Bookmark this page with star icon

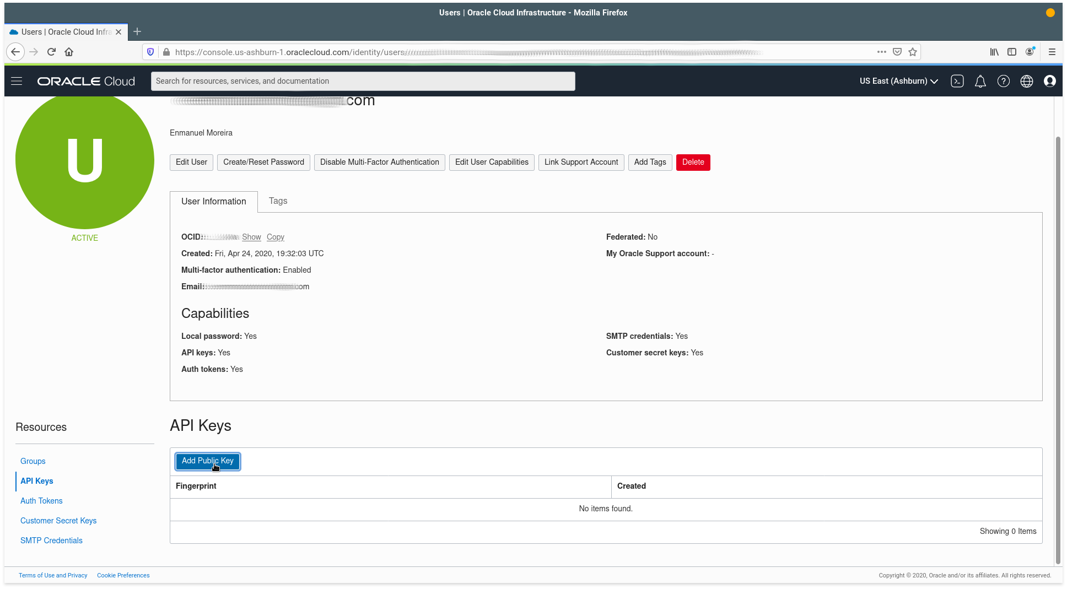[x=913, y=52]
